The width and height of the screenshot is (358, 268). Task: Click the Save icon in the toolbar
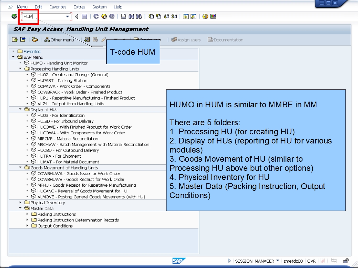[85, 16]
